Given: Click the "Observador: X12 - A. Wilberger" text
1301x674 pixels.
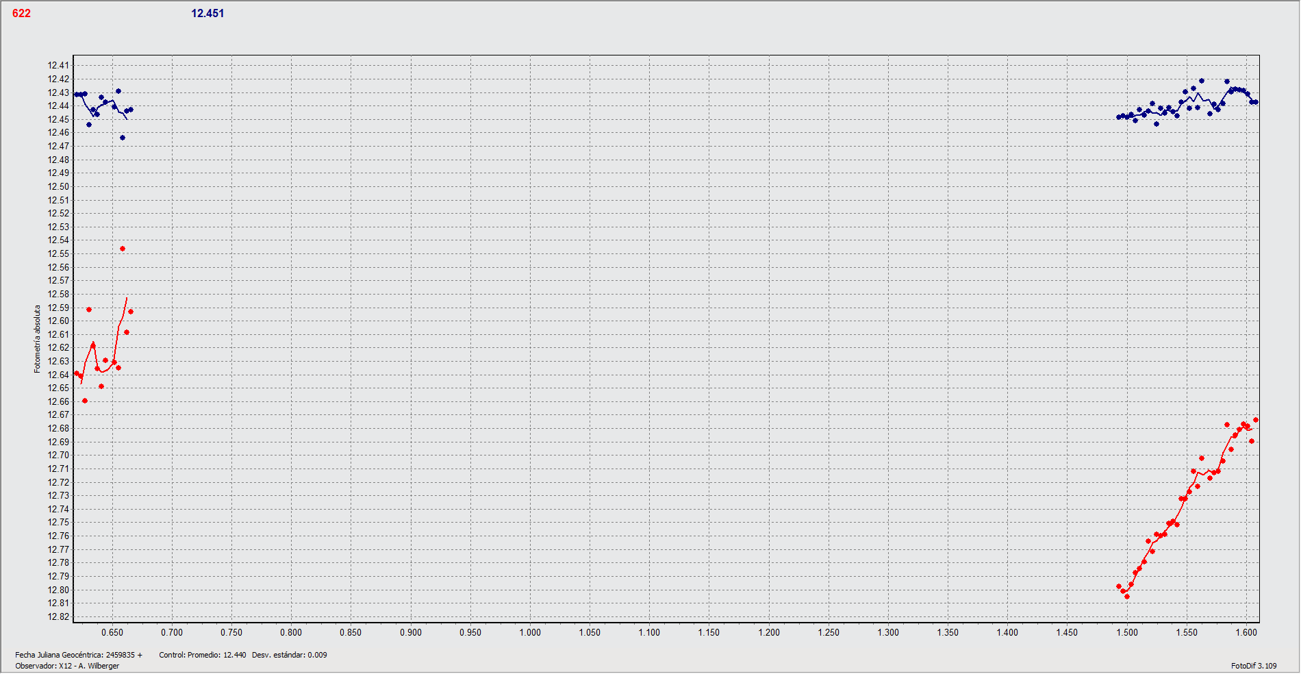Looking at the screenshot, I should (x=67, y=666).
